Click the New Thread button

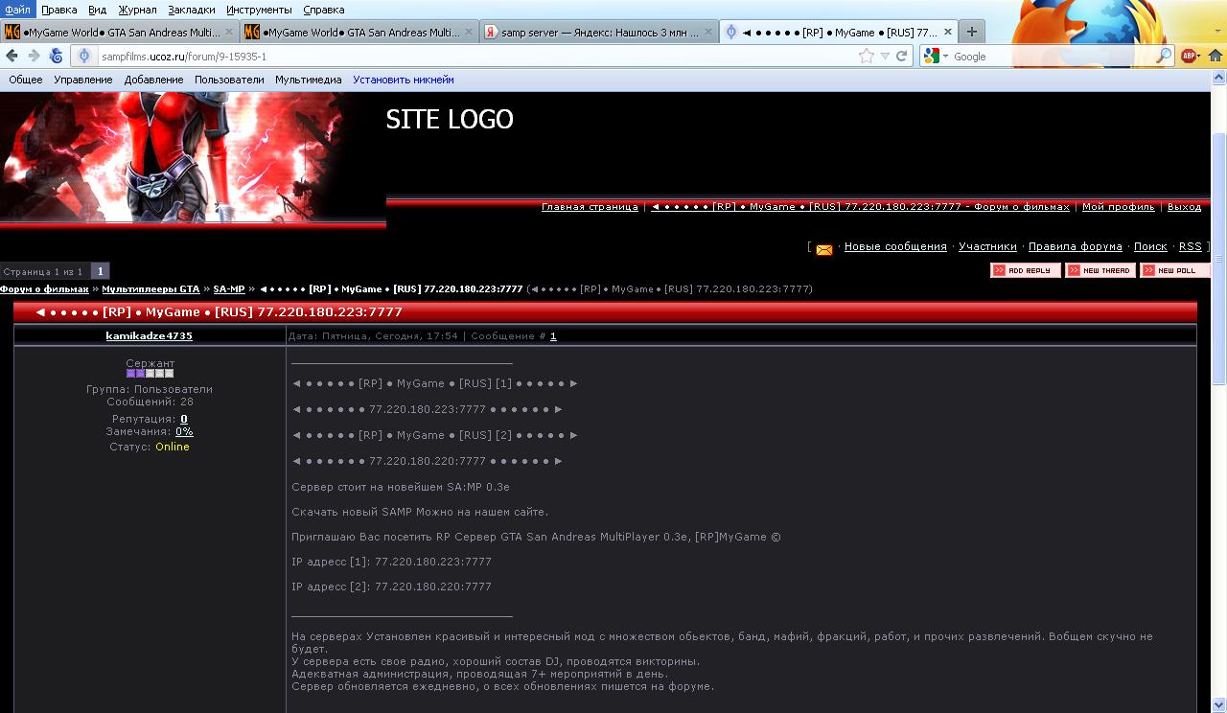(x=1100, y=271)
